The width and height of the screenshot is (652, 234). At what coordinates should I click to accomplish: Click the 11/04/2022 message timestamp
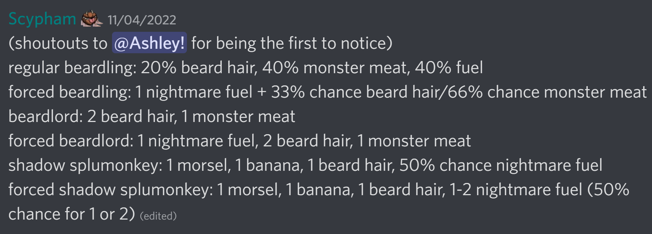tap(142, 20)
